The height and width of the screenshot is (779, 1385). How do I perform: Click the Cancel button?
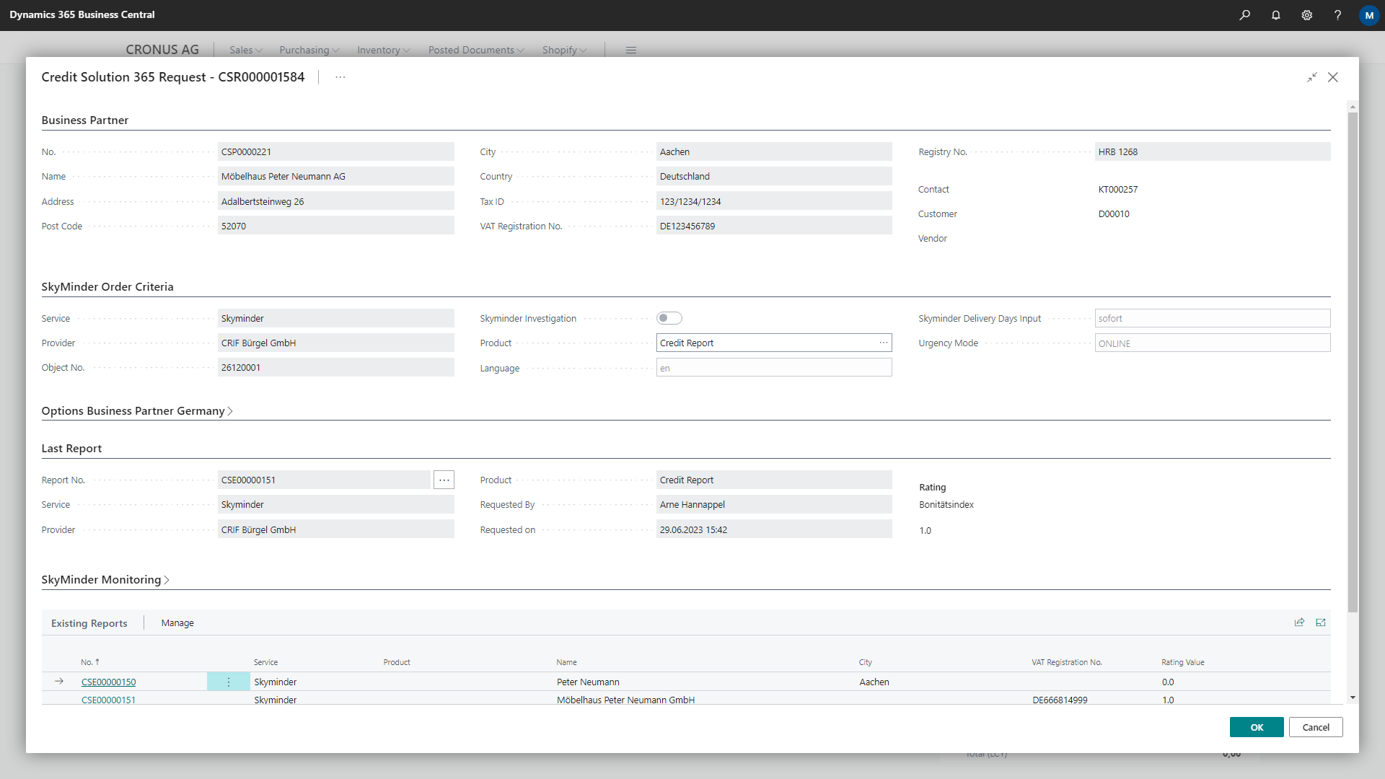1315,727
